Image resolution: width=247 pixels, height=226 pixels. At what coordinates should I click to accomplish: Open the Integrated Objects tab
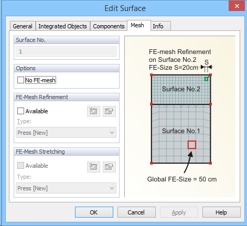coord(62,26)
